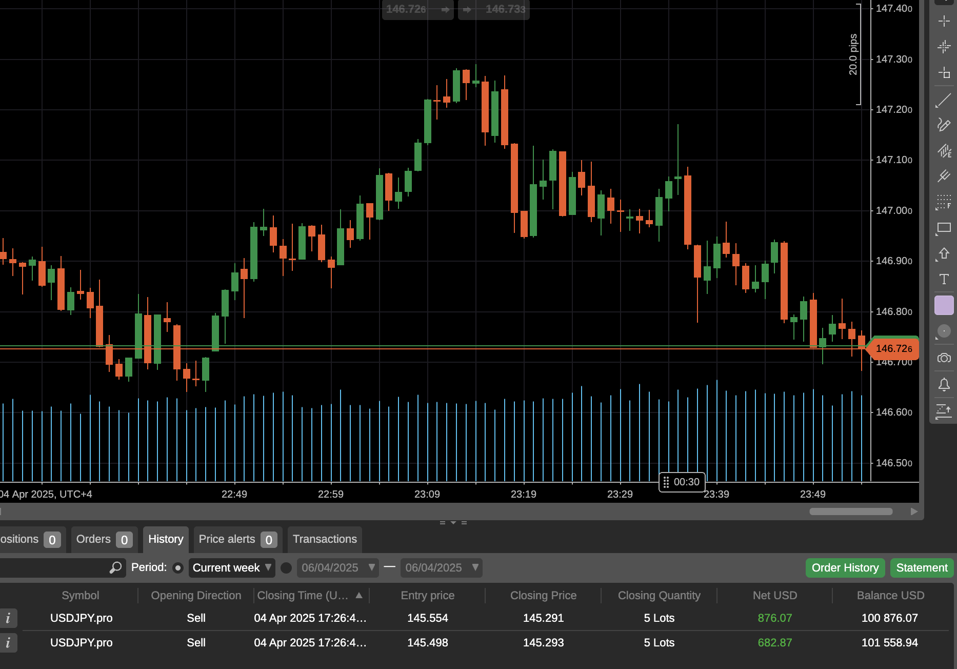Click the Order History button
This screenshot has height=669, width=957.
coord(845,568)
